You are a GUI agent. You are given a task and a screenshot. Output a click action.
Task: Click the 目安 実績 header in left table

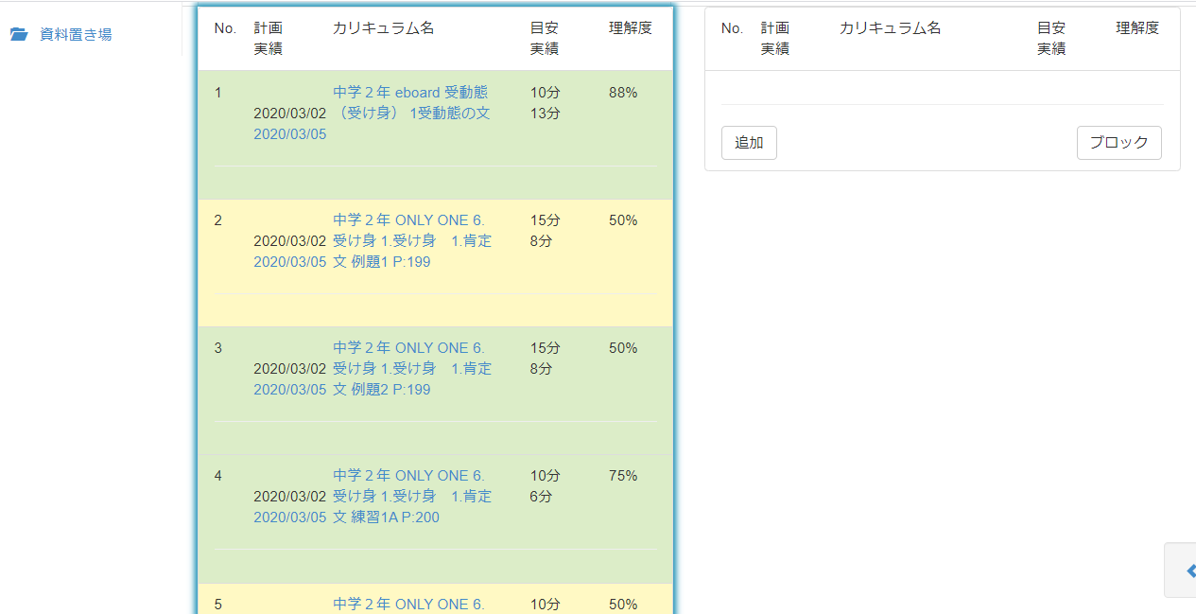point(545,39)
